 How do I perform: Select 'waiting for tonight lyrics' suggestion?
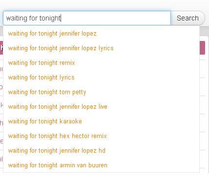(x=101, y=78)
